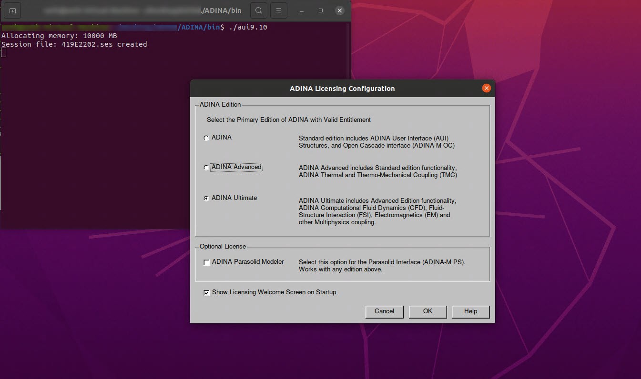The image size is (641, 379).
Task: Cancel the licensing configuration
Action: tap(384, 311)
